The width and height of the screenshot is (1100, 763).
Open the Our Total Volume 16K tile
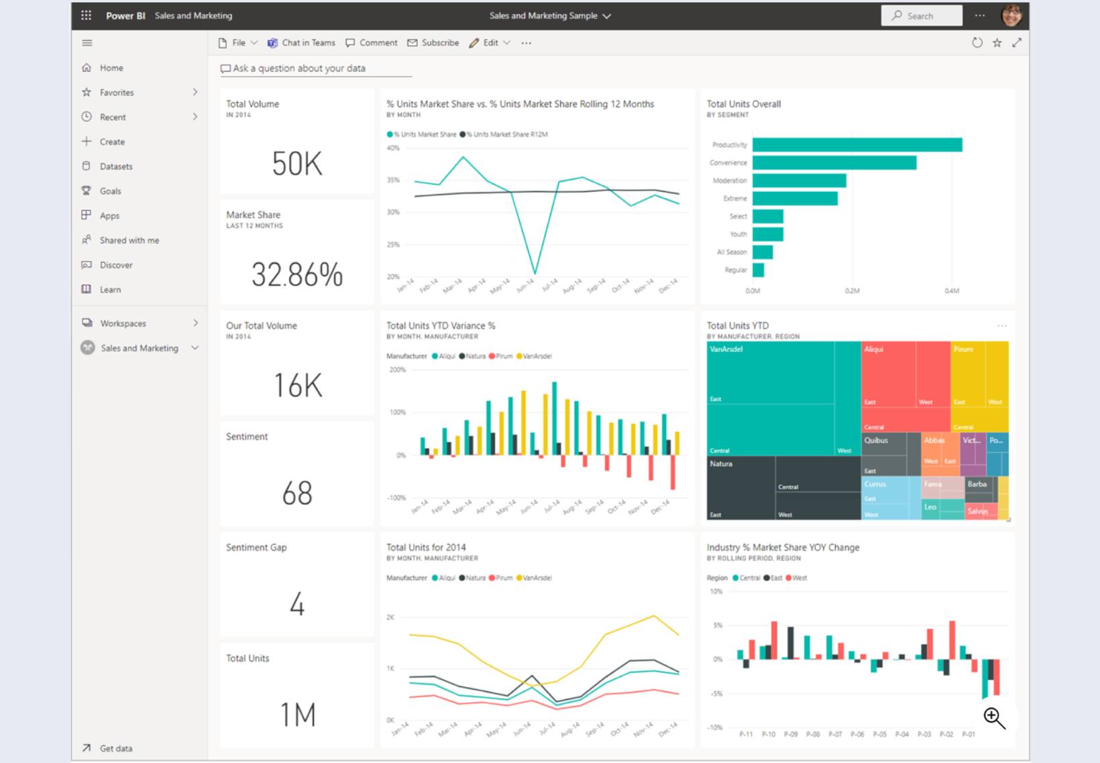click(297, 363)
